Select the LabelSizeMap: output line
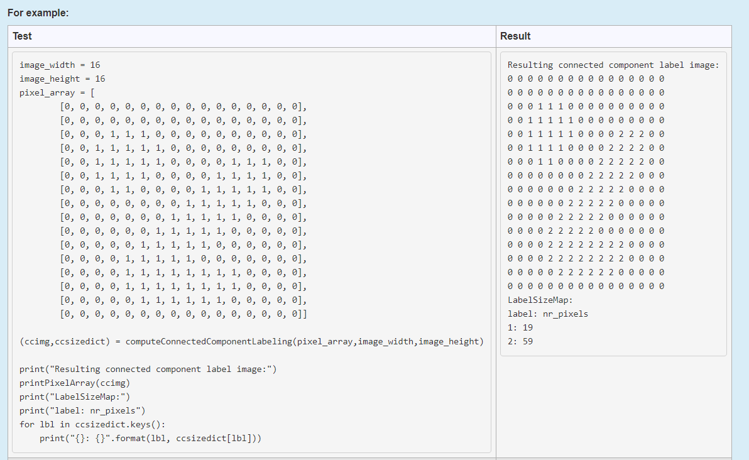 [535, 300]
